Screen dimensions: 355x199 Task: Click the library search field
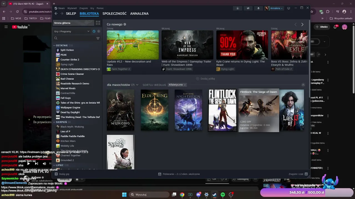pyautogui.click(x=74, y=38)
